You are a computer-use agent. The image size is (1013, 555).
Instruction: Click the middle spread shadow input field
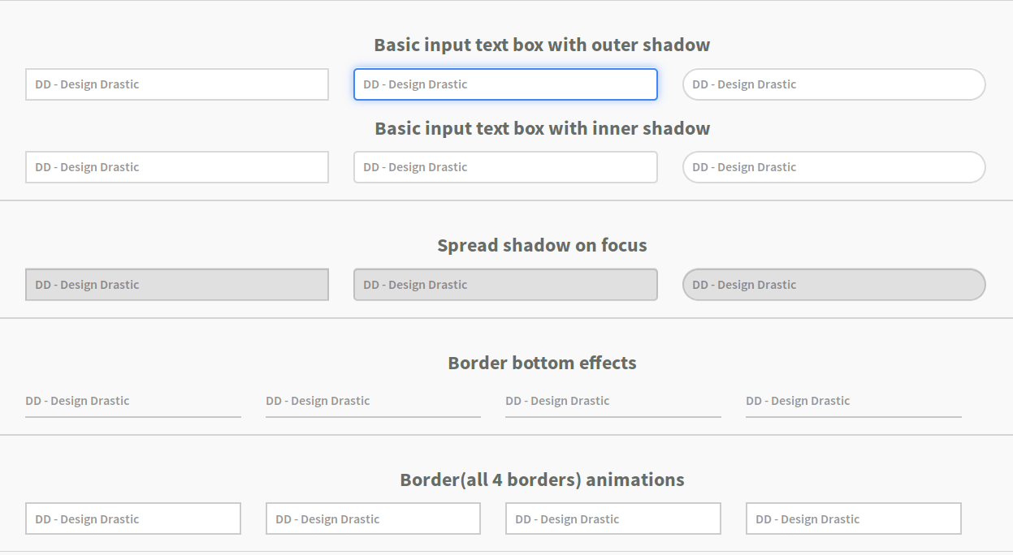[505, 284]
